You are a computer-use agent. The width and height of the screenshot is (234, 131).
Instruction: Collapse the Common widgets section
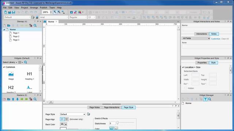(4, 67)
